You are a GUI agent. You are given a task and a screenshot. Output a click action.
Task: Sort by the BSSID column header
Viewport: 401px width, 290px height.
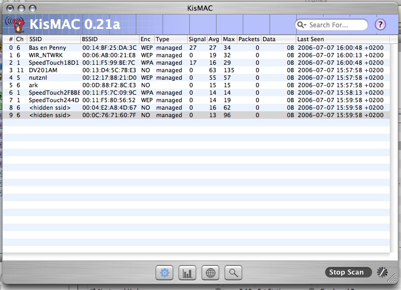[110, 39]
